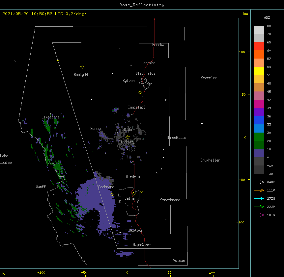Click the green 22JP arrow in legend

tap(259, 207)
